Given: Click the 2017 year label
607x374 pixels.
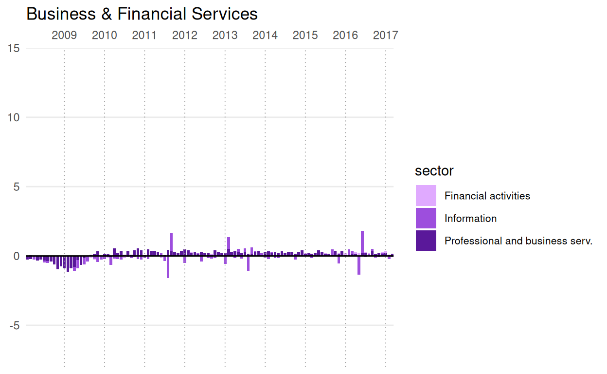Looking at the screenshot, I should [385, 35].
